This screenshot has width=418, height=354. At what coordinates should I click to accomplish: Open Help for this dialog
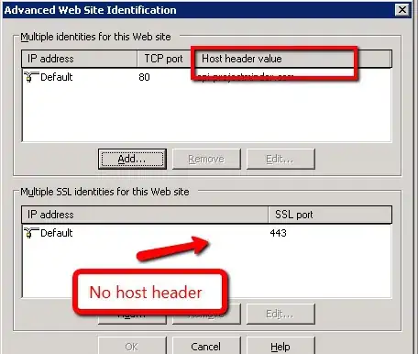pyautogui.click(x=280, y=346)
